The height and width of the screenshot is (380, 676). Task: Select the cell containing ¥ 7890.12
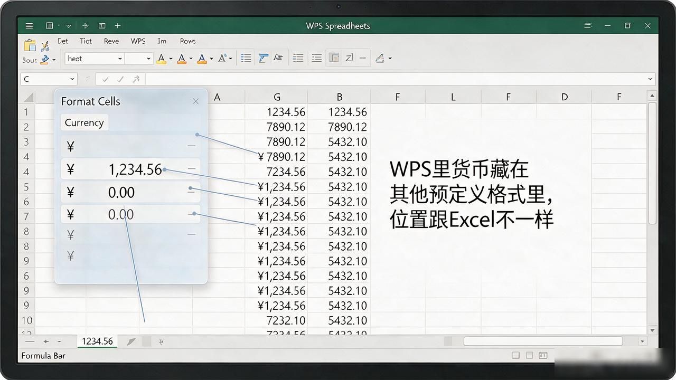(x=277, y=157)
